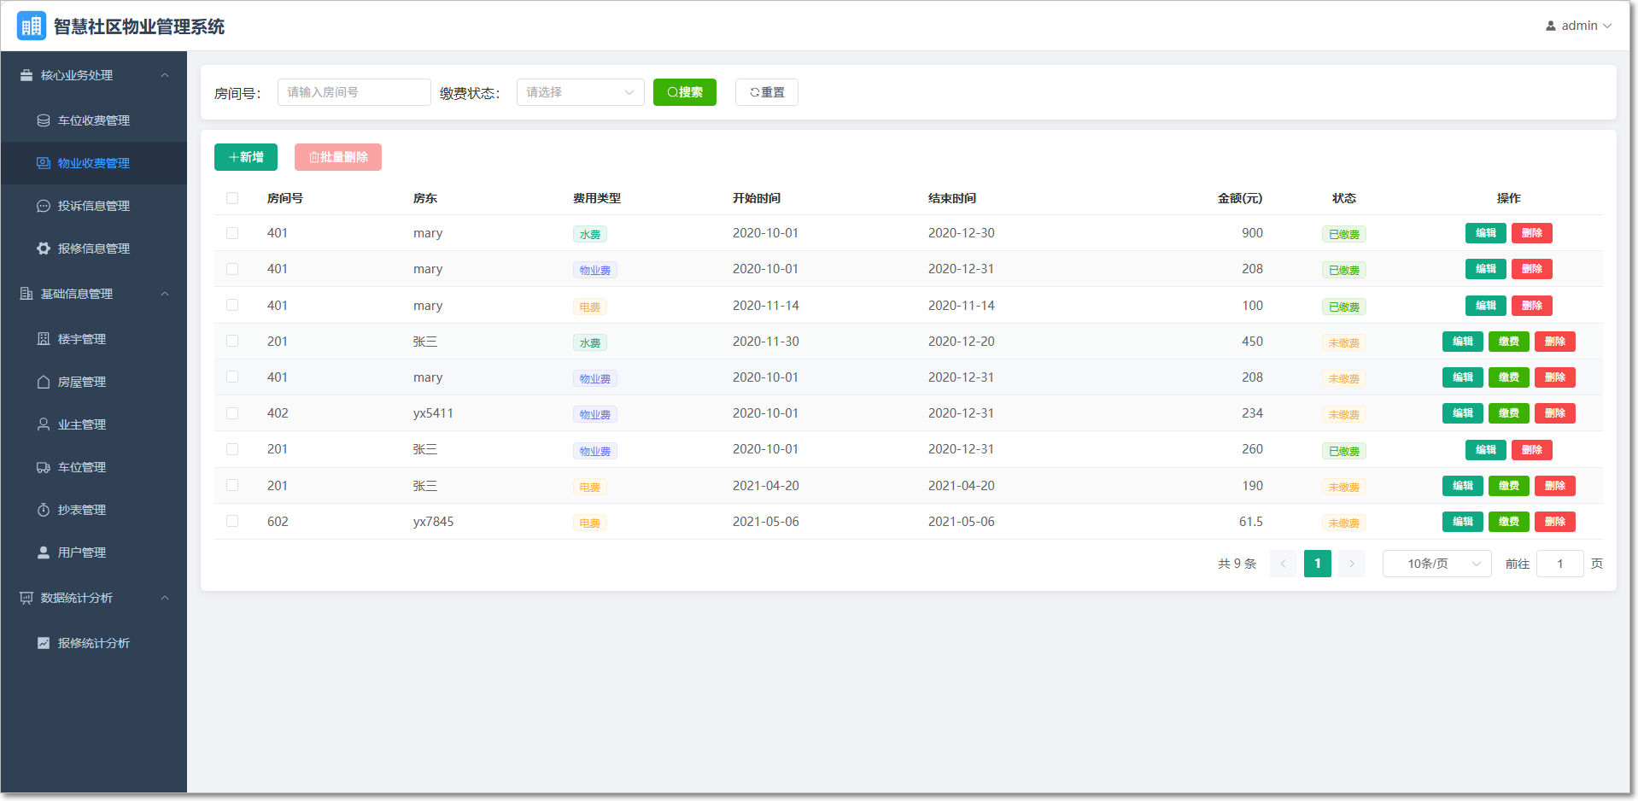Click the gear icon beside 报修信息管理
The image size is (1638, 801).
pos(44,248)
